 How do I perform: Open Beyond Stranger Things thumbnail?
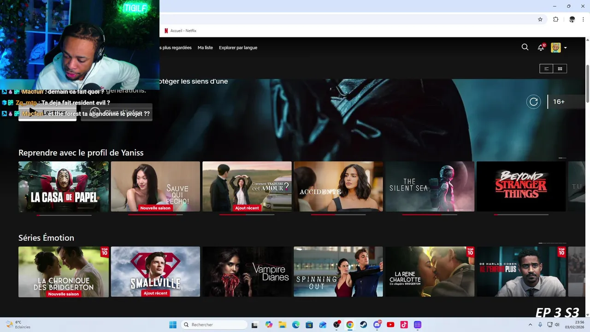tap(521, 186)
